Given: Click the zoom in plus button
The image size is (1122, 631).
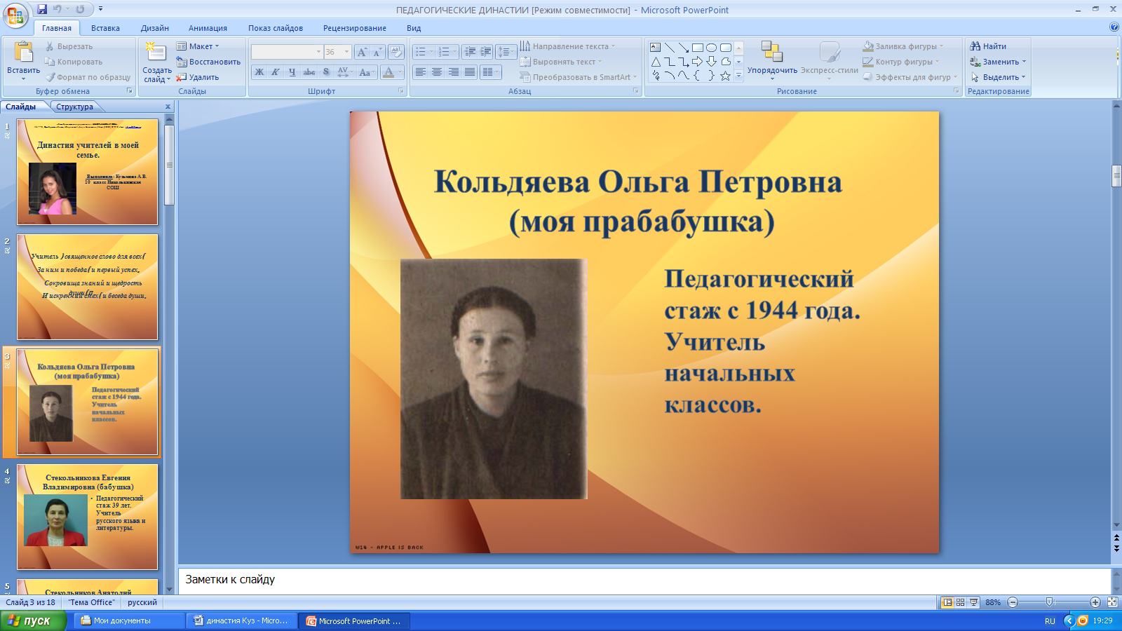Looking at the screenshot, I should pyautogui.click(x=1095, y=602).
